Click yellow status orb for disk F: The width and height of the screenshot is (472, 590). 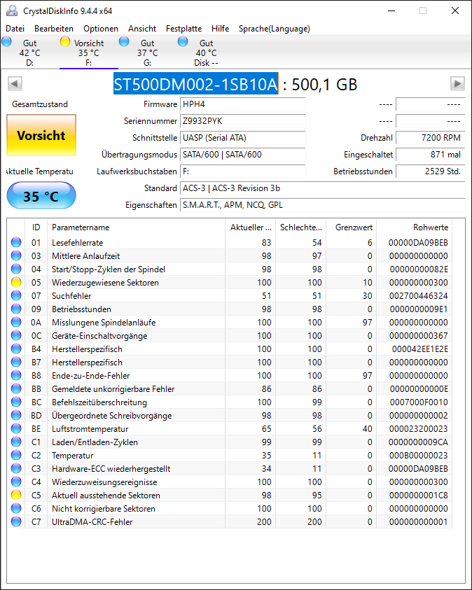[65, 41]
